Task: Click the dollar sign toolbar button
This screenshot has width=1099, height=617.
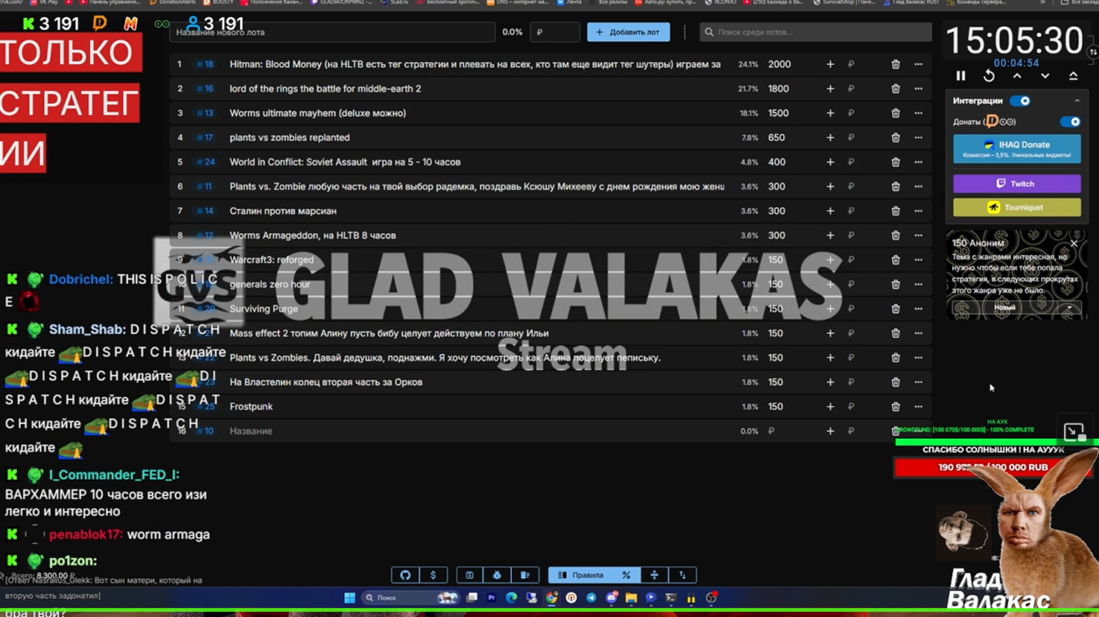Action: 433,575
